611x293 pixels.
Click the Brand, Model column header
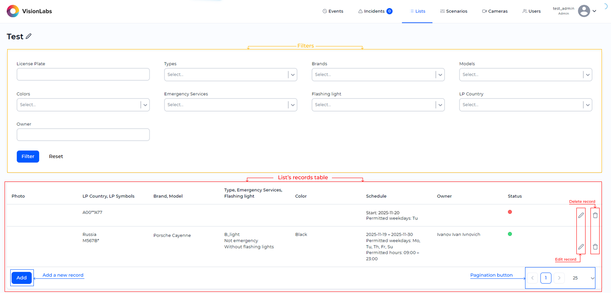pos(168,196)
